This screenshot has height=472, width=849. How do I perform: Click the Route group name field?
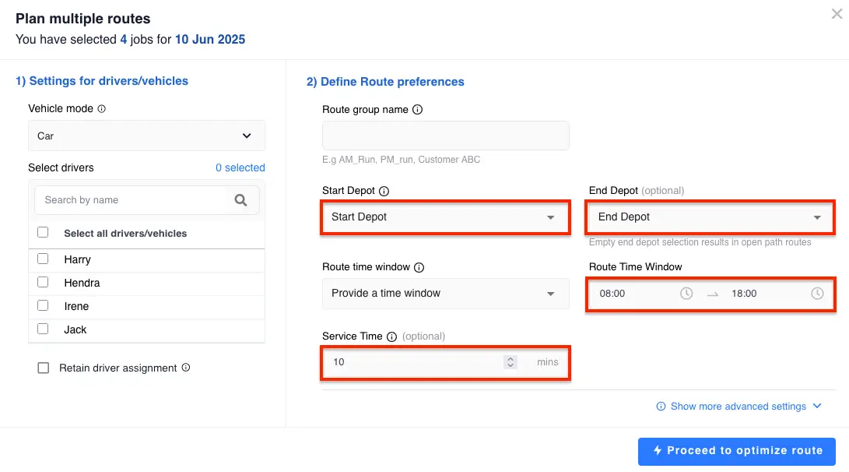click(x=446, y=136)
